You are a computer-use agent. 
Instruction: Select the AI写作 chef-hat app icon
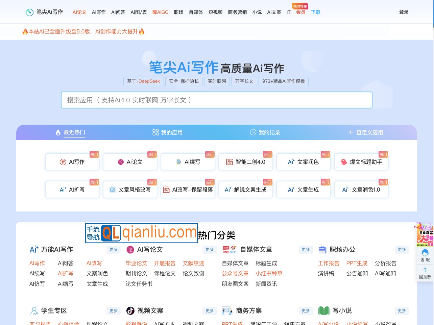tap(63, 162)
